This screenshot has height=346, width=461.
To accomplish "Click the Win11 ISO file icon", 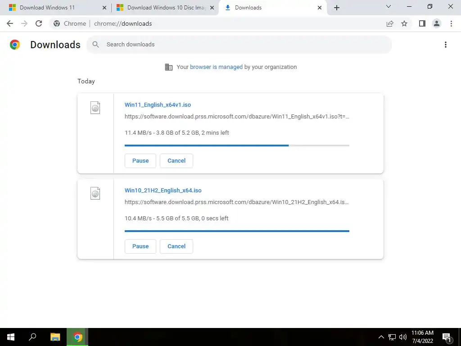I will click(x=95, y=108).
